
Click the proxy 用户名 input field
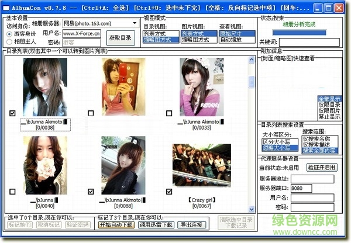pyautogui.click(x=312, y=198)
